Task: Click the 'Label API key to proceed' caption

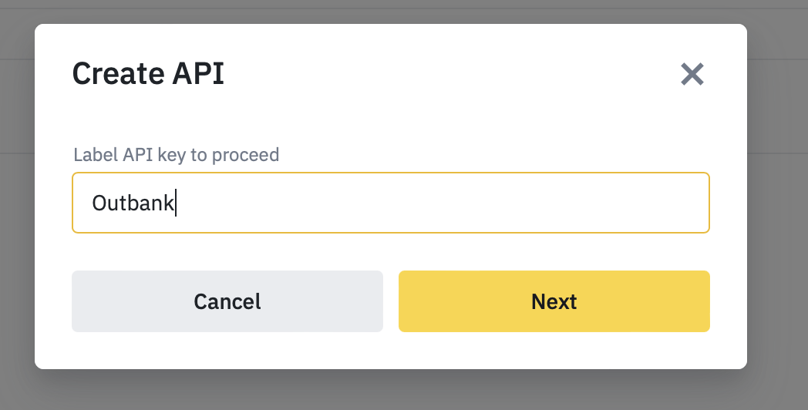Action: click(x=177, y=155)
